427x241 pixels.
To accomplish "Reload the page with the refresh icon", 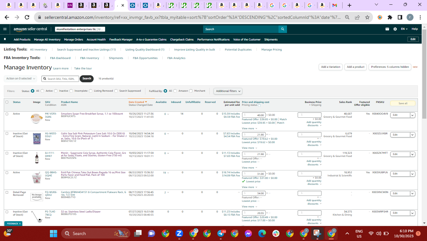I will point(27,18).
